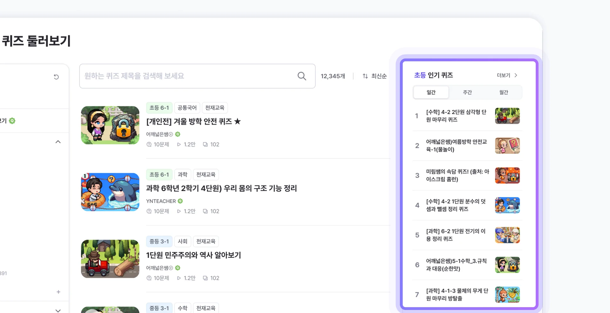This screenshot has width=610, height=313.
Task: Click the green Q badge next to YNTEACHER
Action: pyautogui.click(x=180, y=201)
